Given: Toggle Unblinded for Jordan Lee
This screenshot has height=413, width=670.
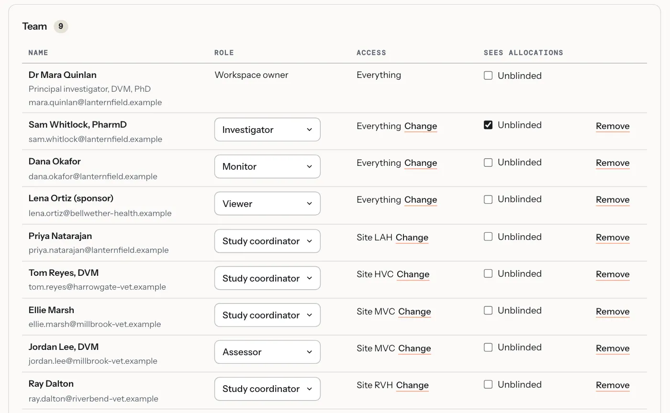Looking at the screenshot, I should point(488,348).
